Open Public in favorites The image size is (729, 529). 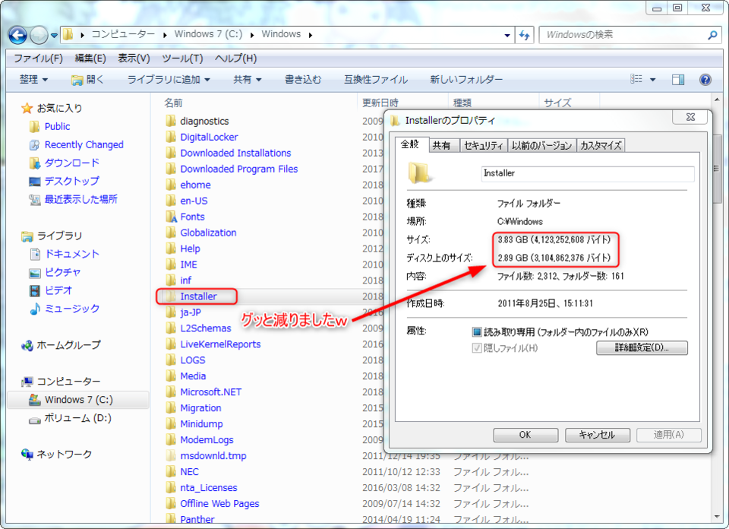pyautogui.click(x=57, y=127)
